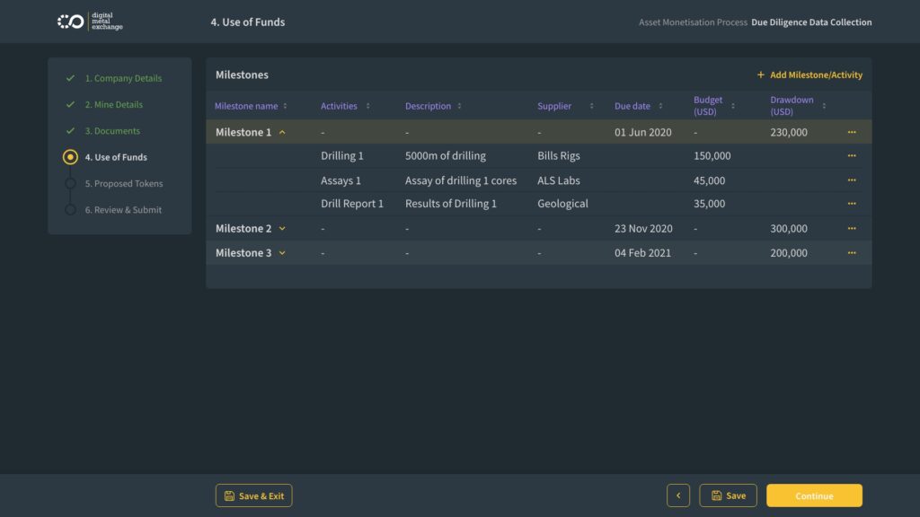
Task: Open the Drill Report 1 options menu
Action: coord(852,204)
